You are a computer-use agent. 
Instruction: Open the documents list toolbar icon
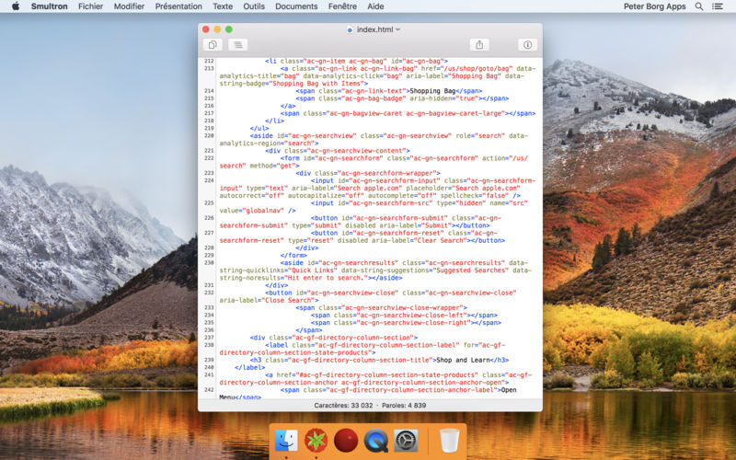click(x=213, y=44)
